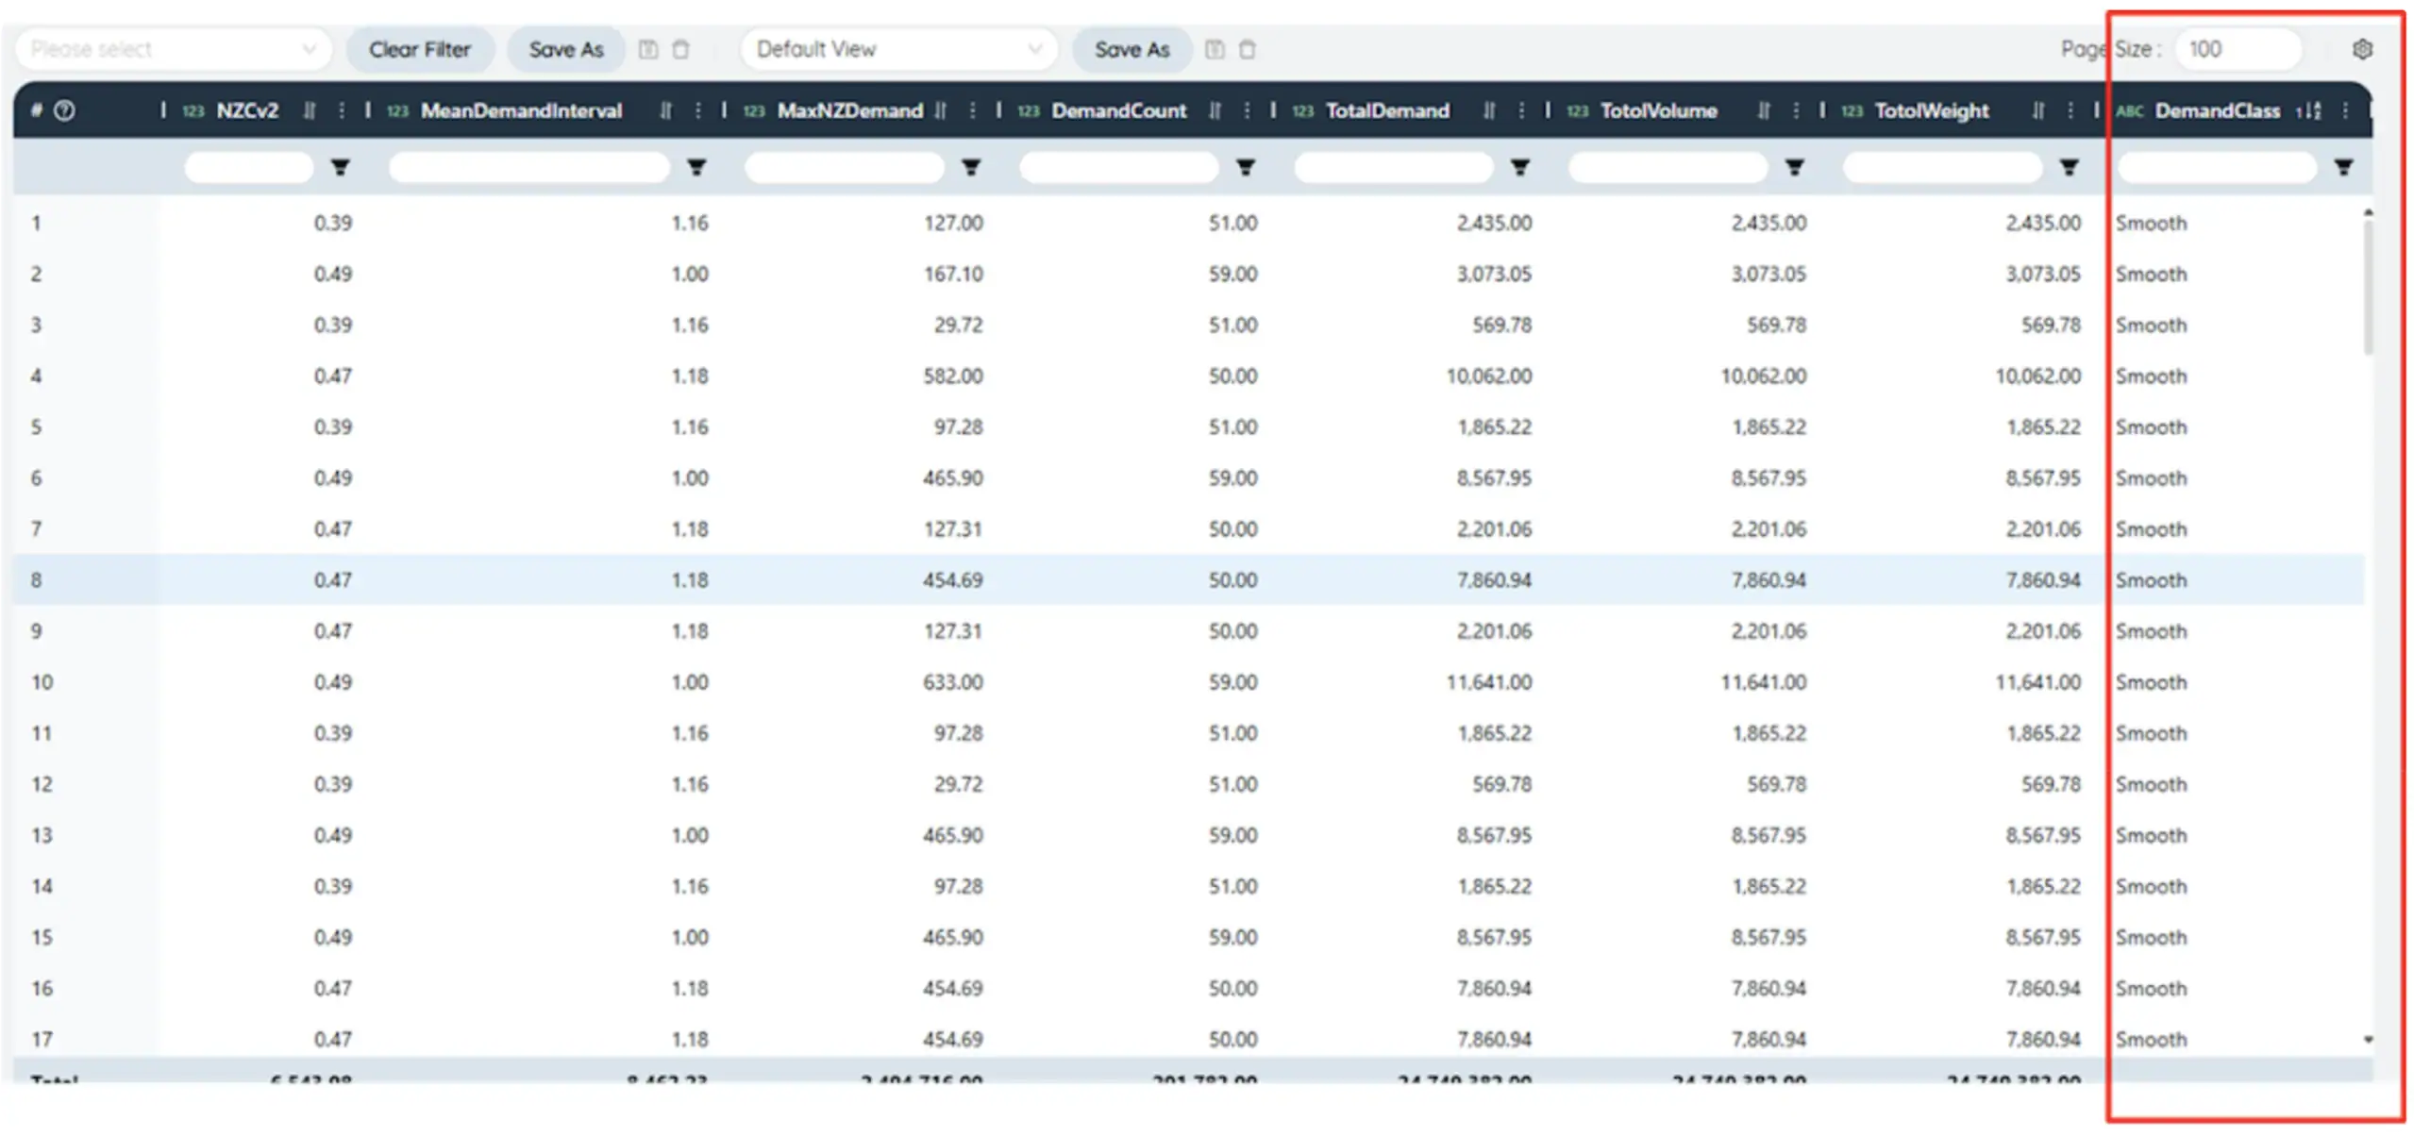Click the sort arrows on NZCv2 column header
2414x1137 pixels.
coord(310,110)
